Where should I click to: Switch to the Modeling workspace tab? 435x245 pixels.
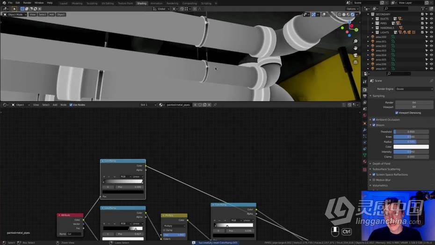point(77,3)
